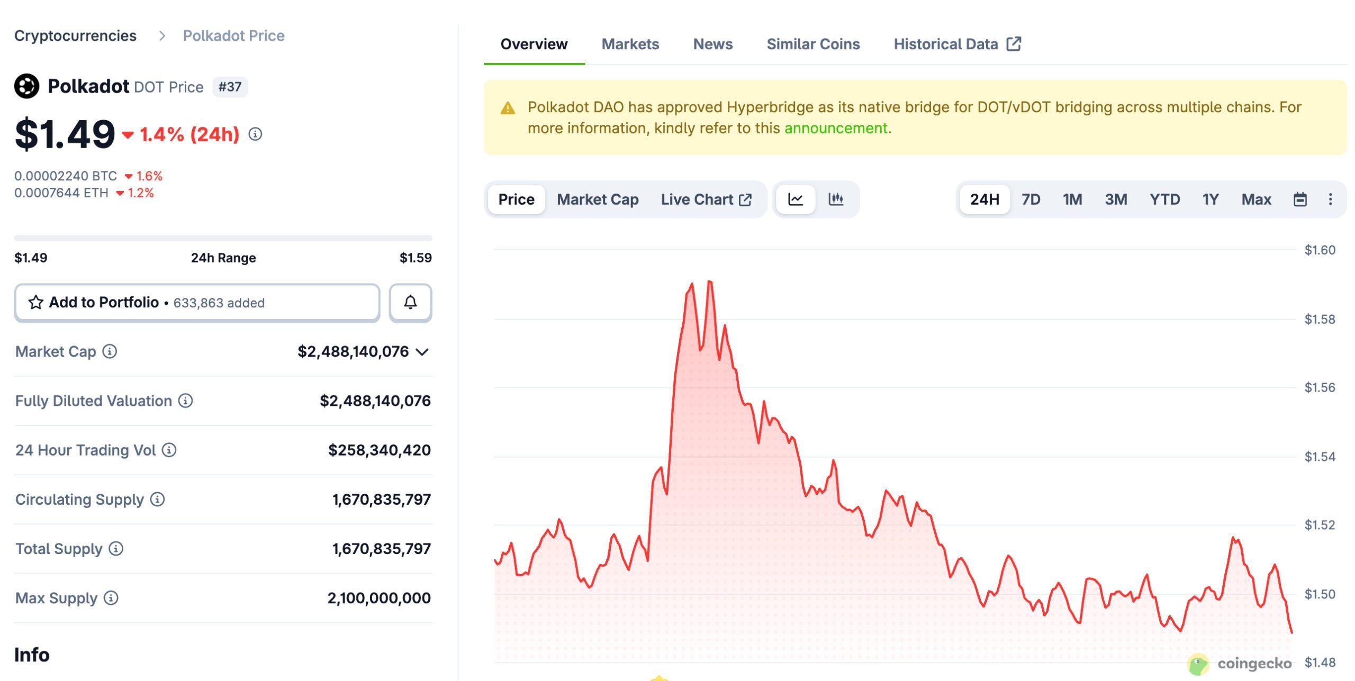Select the Max time range
Screen dimensions: 1355x681
[x=1256, y=199]
